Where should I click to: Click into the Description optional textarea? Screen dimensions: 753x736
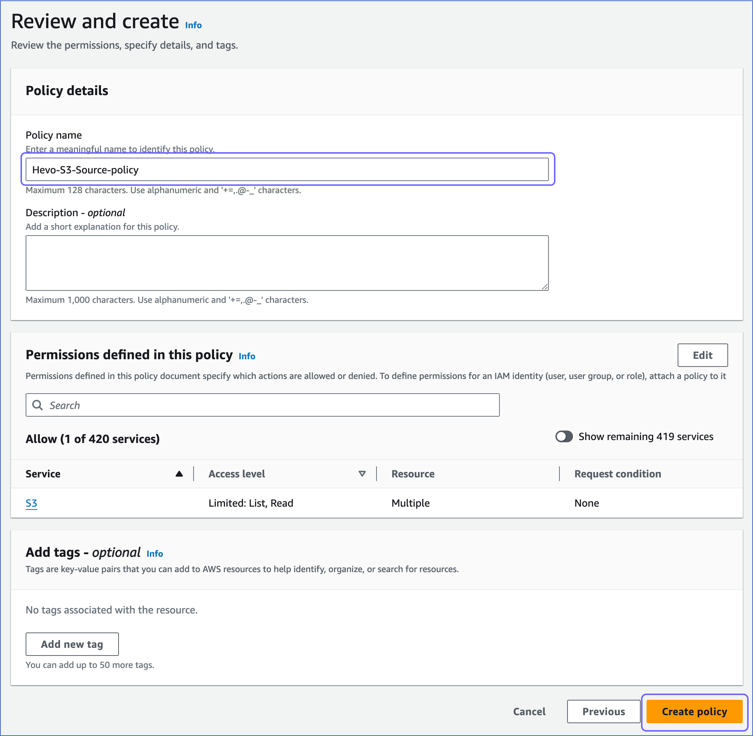point(287,263)
